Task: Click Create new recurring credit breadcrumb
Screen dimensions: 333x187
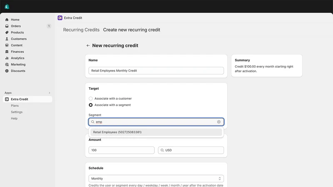Action: (132, 30)
